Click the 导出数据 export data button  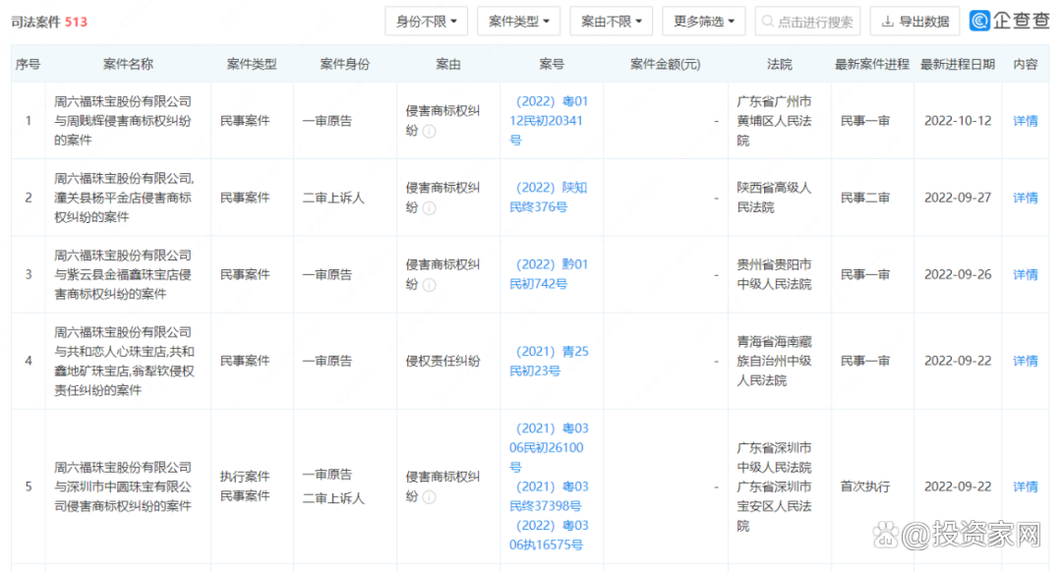click(x=915, y=22)
